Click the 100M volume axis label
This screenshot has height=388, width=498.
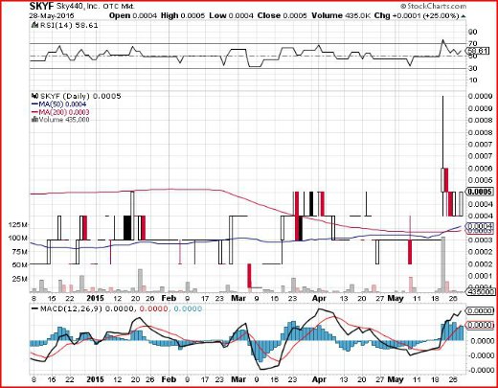tap(18, 238)
